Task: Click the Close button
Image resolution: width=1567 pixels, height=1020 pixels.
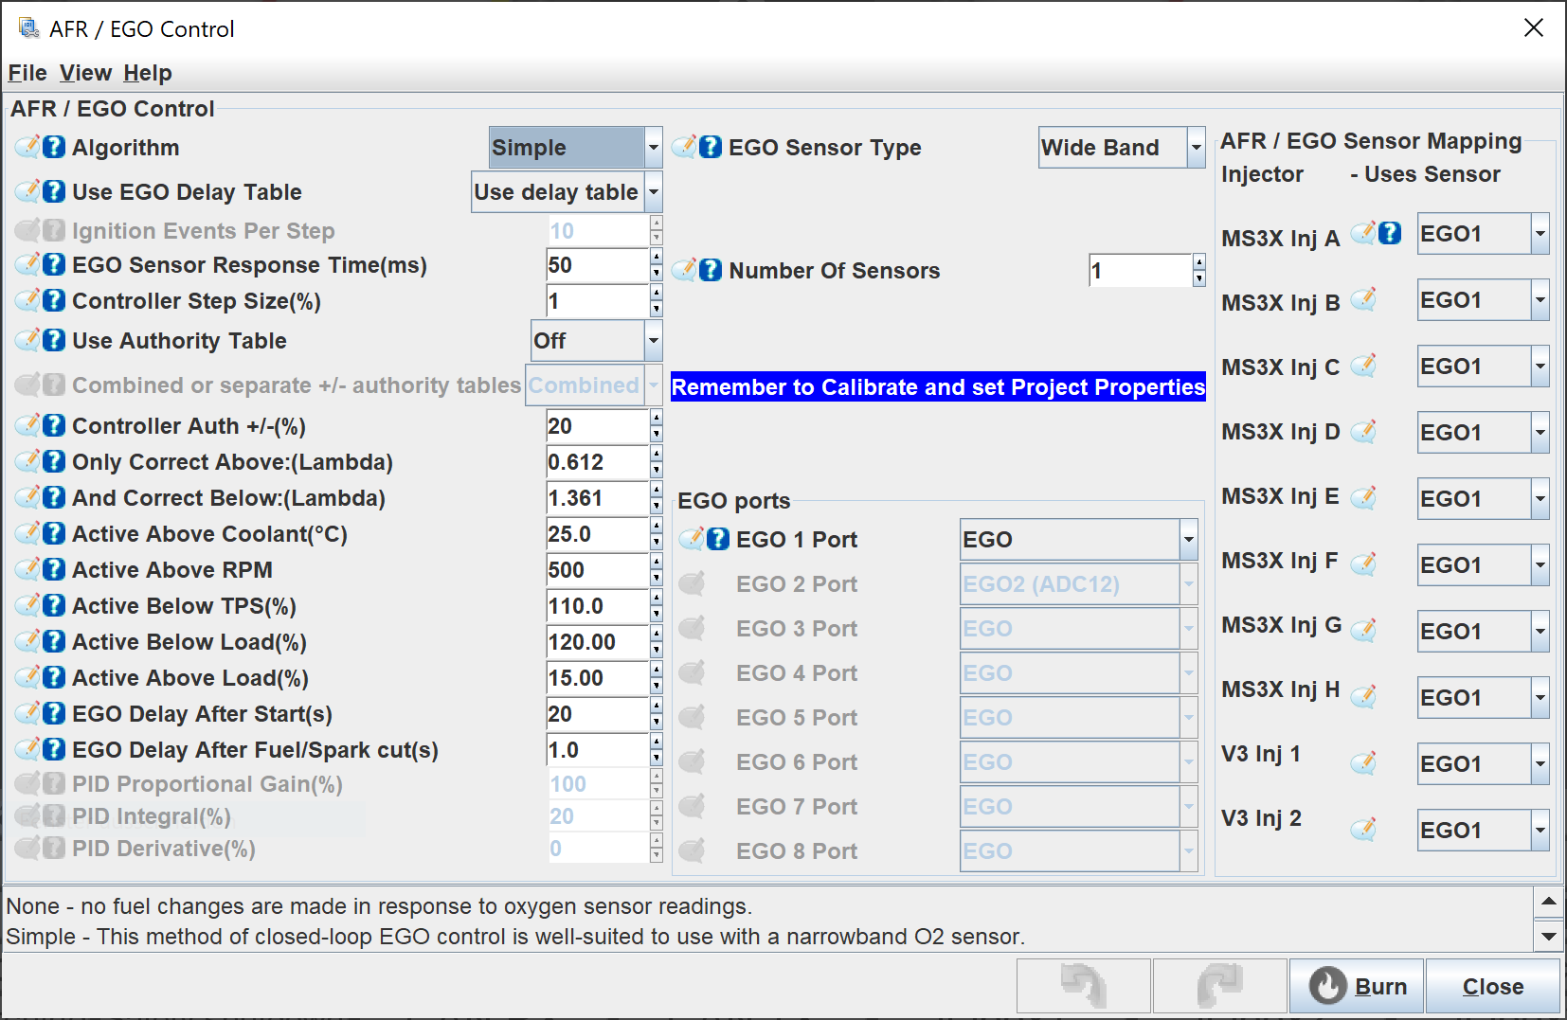Action: coord(1492,986)
